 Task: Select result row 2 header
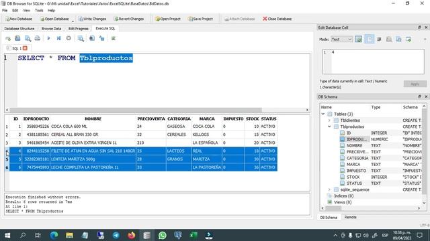click(7, 135)
